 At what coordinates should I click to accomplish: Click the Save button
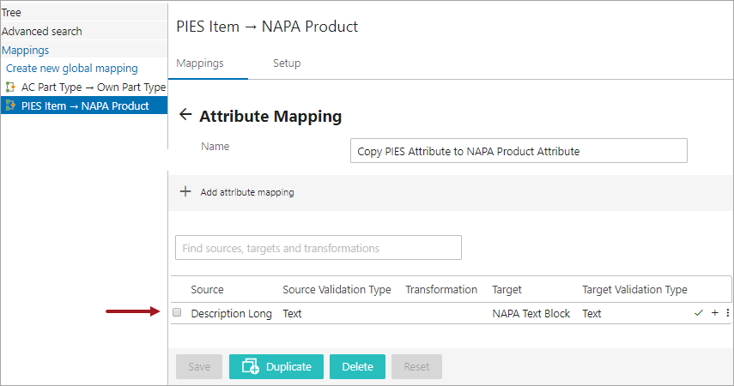199,366
